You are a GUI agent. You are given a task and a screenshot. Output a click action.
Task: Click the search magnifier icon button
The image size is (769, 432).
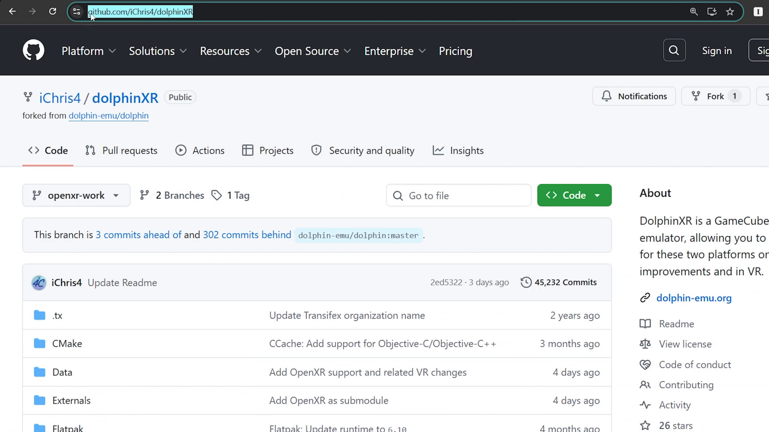674,50
